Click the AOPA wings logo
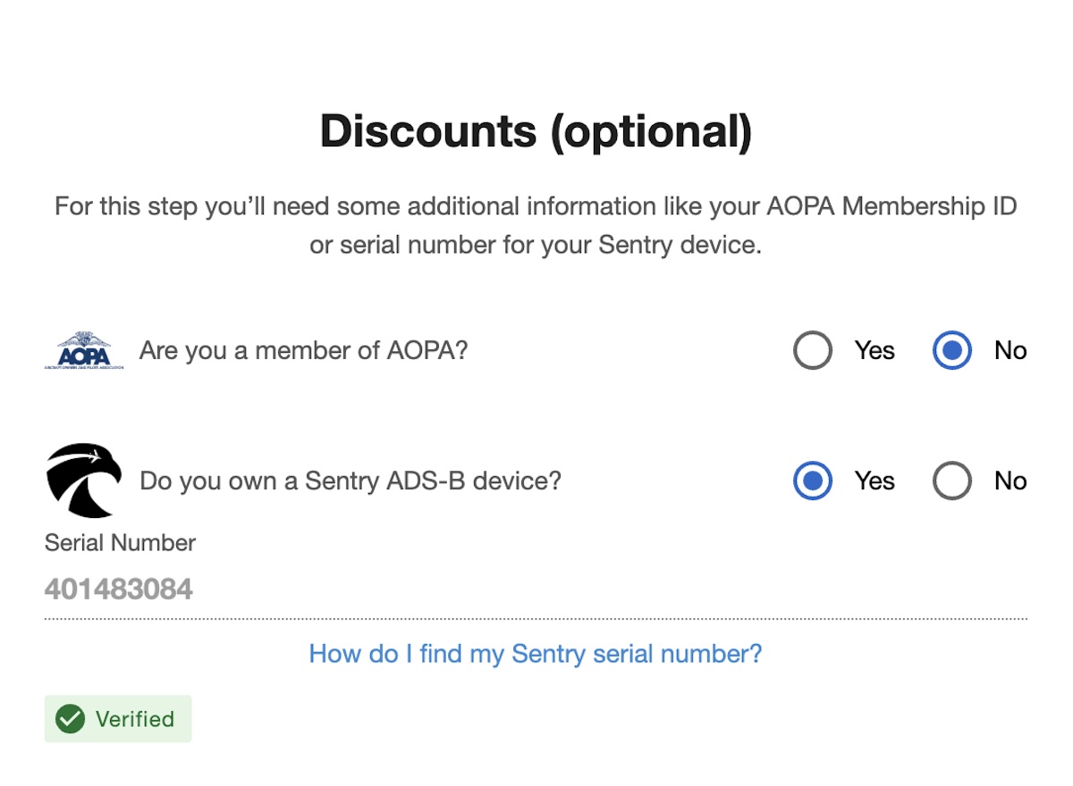This screenshot has width=1073, height=786. pyautogui.click(x=84, y=350)
